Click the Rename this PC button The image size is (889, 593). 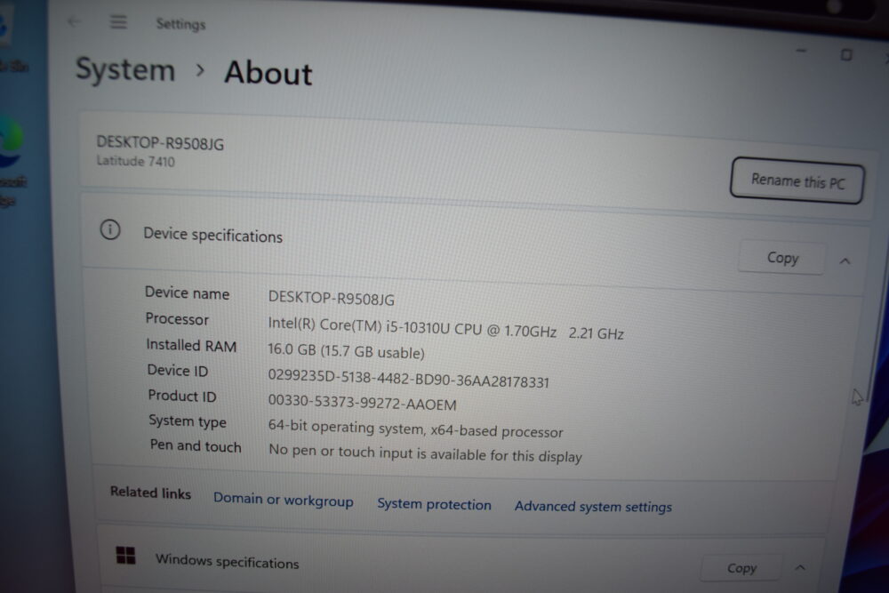797,181
